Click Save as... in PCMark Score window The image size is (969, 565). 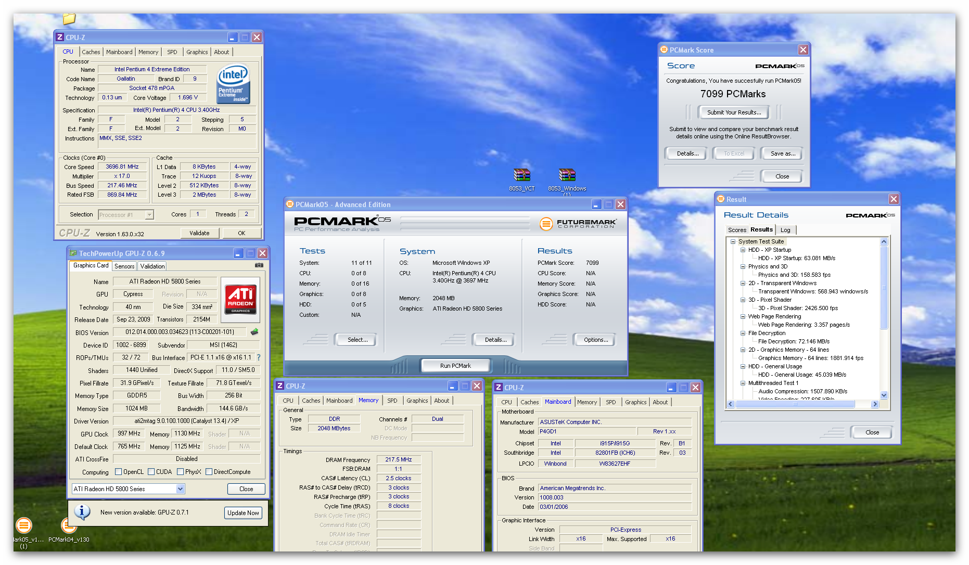[x=783, y=153]
